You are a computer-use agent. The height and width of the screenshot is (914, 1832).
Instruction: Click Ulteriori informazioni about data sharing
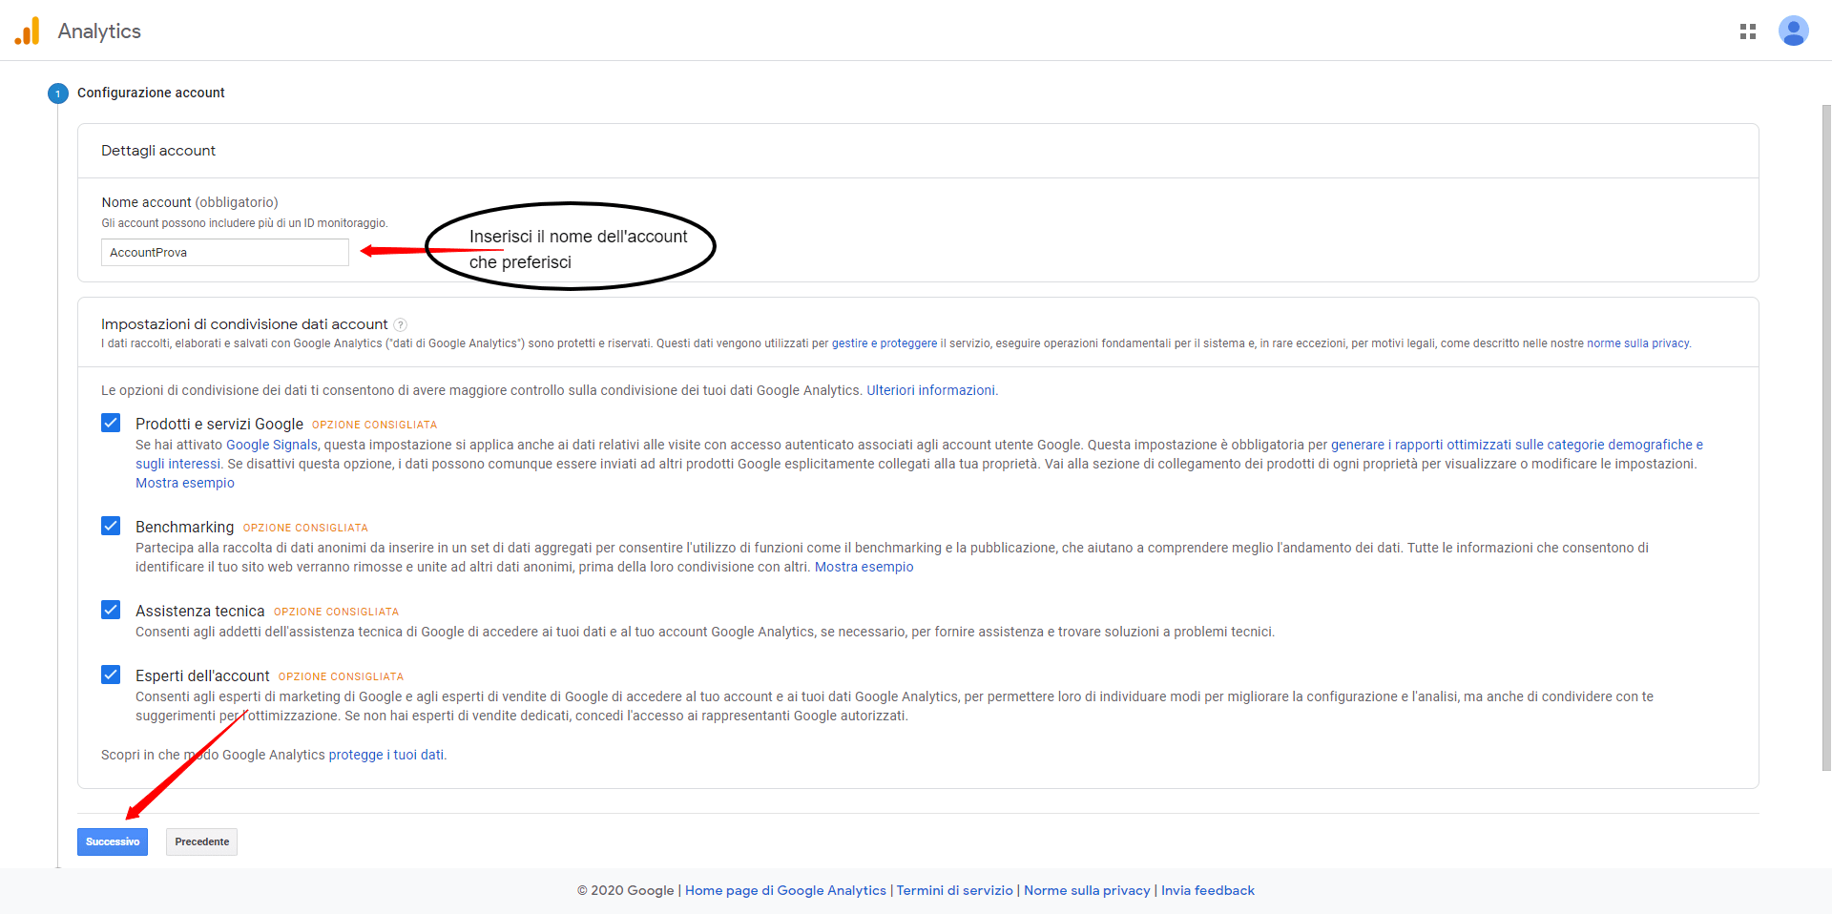click(930, 390)
